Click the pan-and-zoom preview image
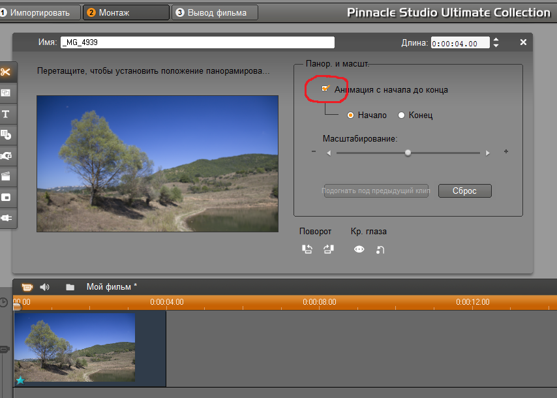This screenshot has width=557, height=398. point(157,164)
